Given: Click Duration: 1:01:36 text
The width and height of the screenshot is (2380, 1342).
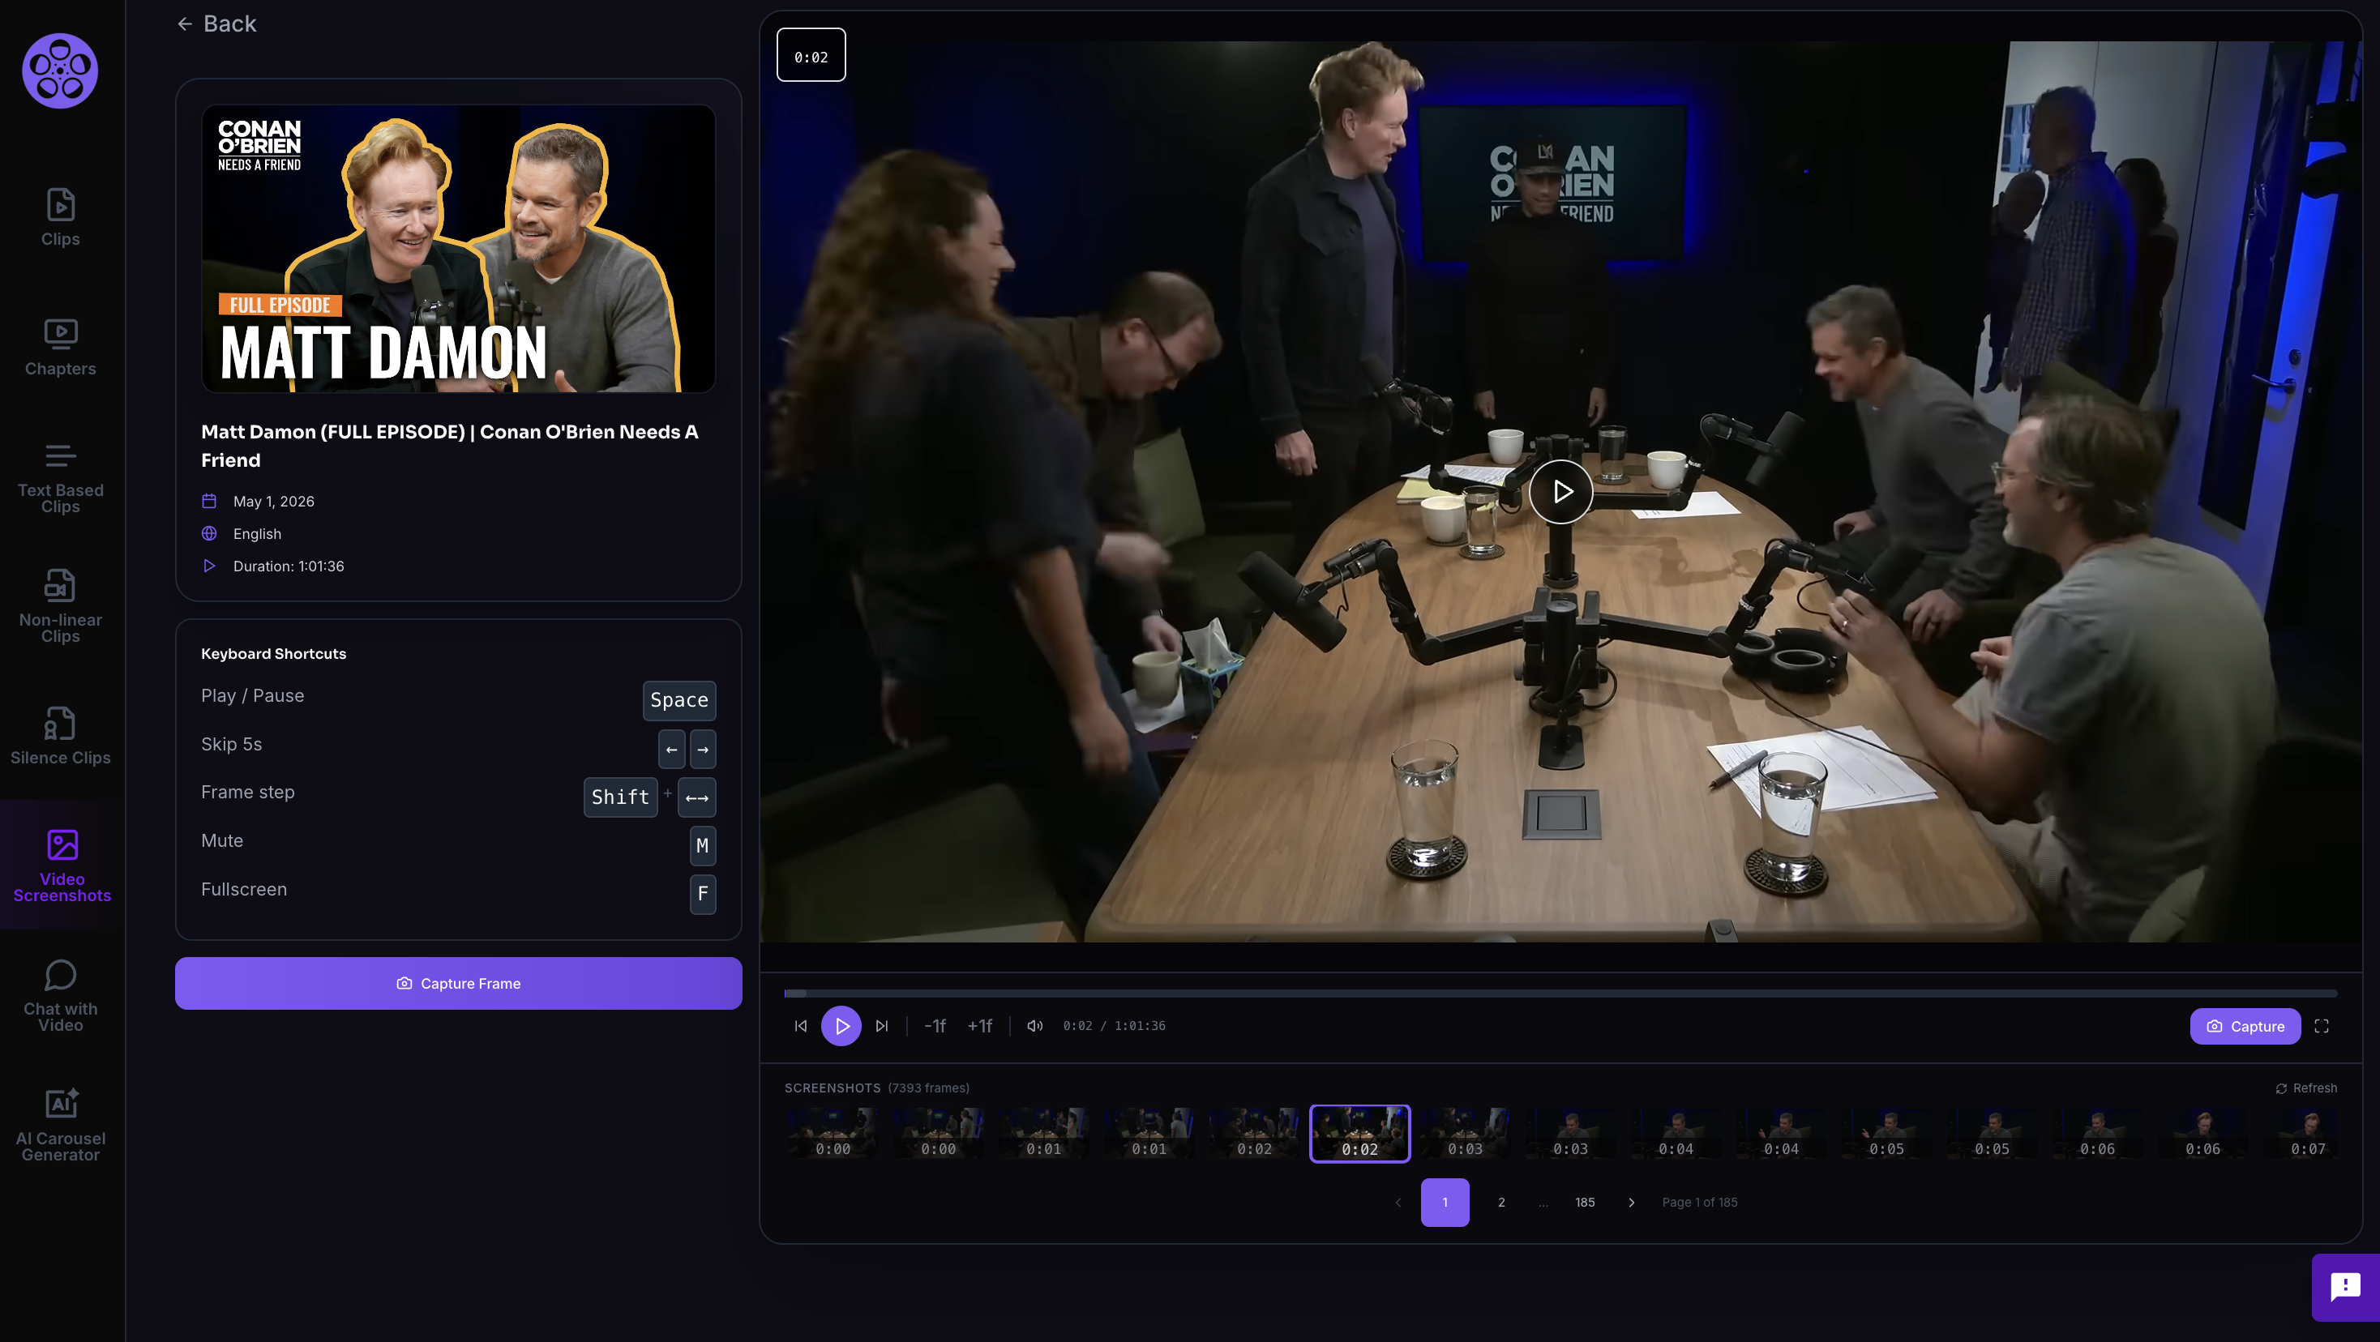Looking at the screenshot, I should [x=289, y=566].
